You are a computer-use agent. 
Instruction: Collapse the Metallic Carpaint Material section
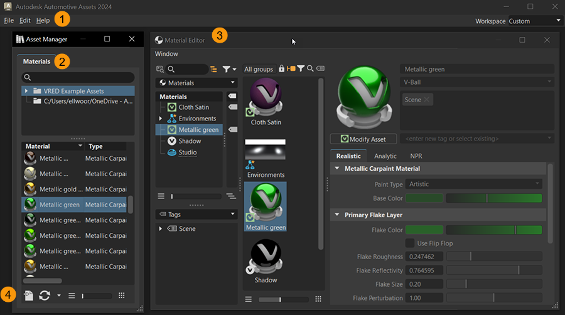337,168
